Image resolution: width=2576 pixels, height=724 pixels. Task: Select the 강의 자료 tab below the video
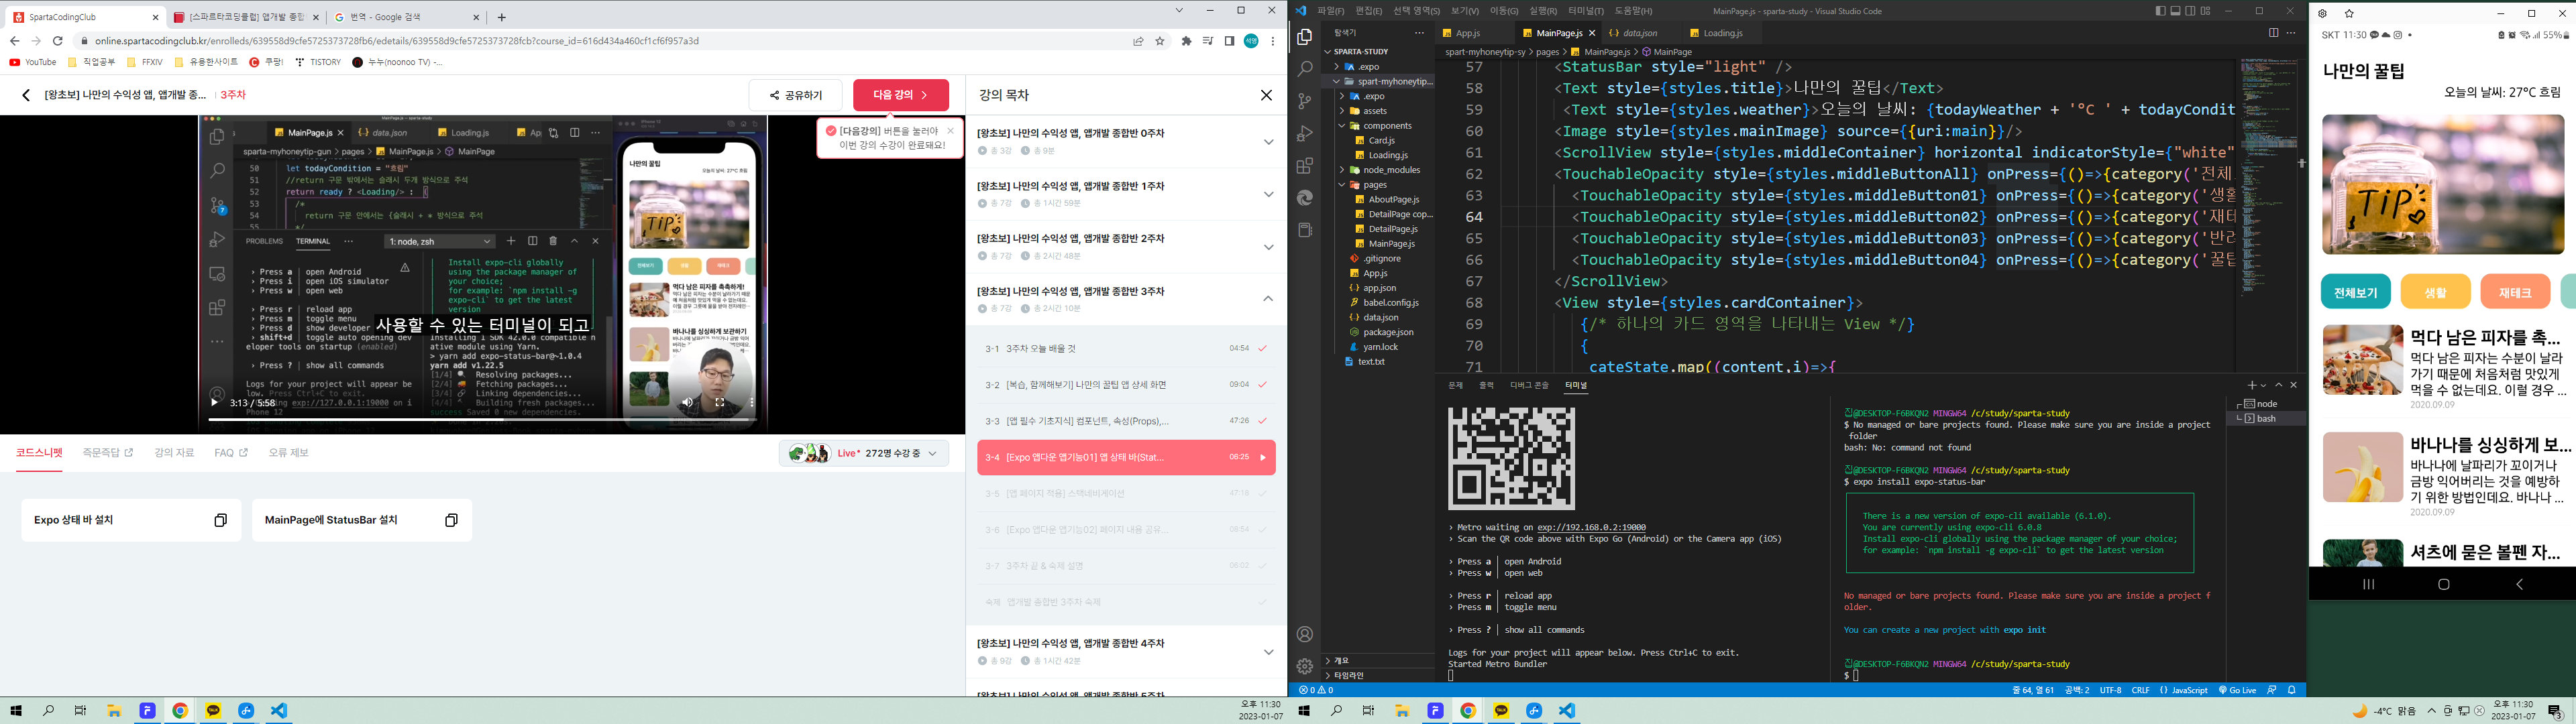174,453
